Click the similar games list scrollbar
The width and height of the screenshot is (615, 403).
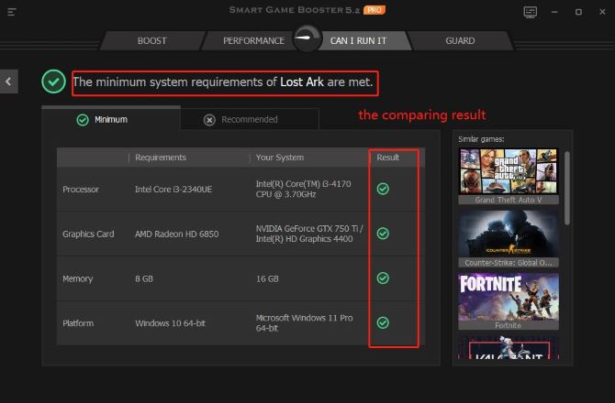click(x=566, y=188)
